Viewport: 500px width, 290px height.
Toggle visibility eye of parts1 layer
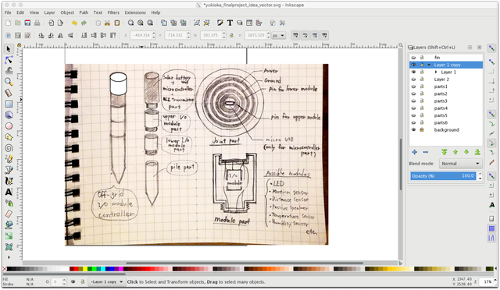(413, 87)
